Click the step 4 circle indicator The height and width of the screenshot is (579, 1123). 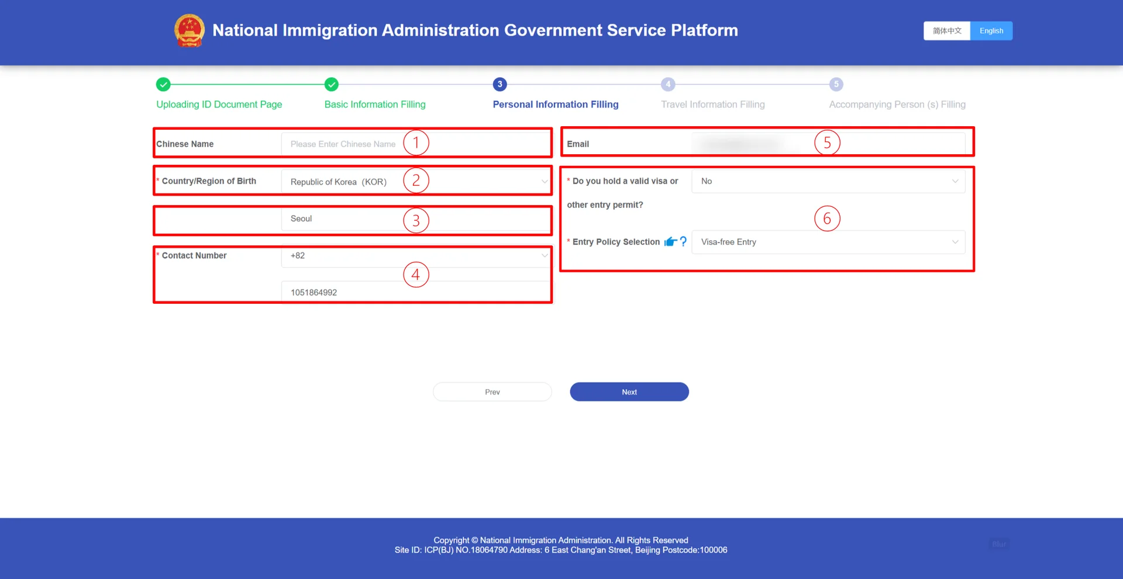pos(668,85)
